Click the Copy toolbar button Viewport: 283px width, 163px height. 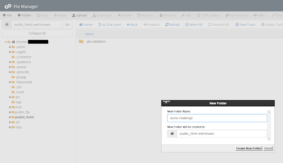(x=42, y=15)
